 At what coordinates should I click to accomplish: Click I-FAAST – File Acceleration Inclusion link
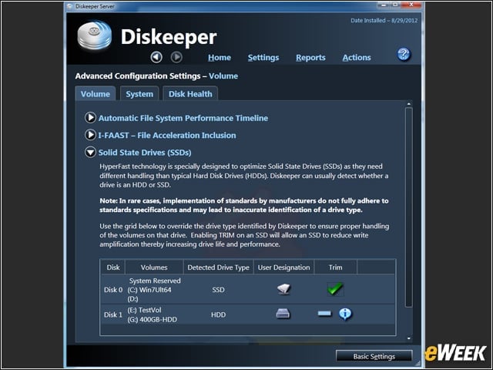(x=167, y=136)
